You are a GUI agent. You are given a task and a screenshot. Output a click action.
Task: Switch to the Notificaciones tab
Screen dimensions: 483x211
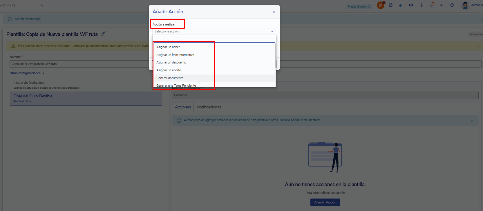click(x=209, y=107)
